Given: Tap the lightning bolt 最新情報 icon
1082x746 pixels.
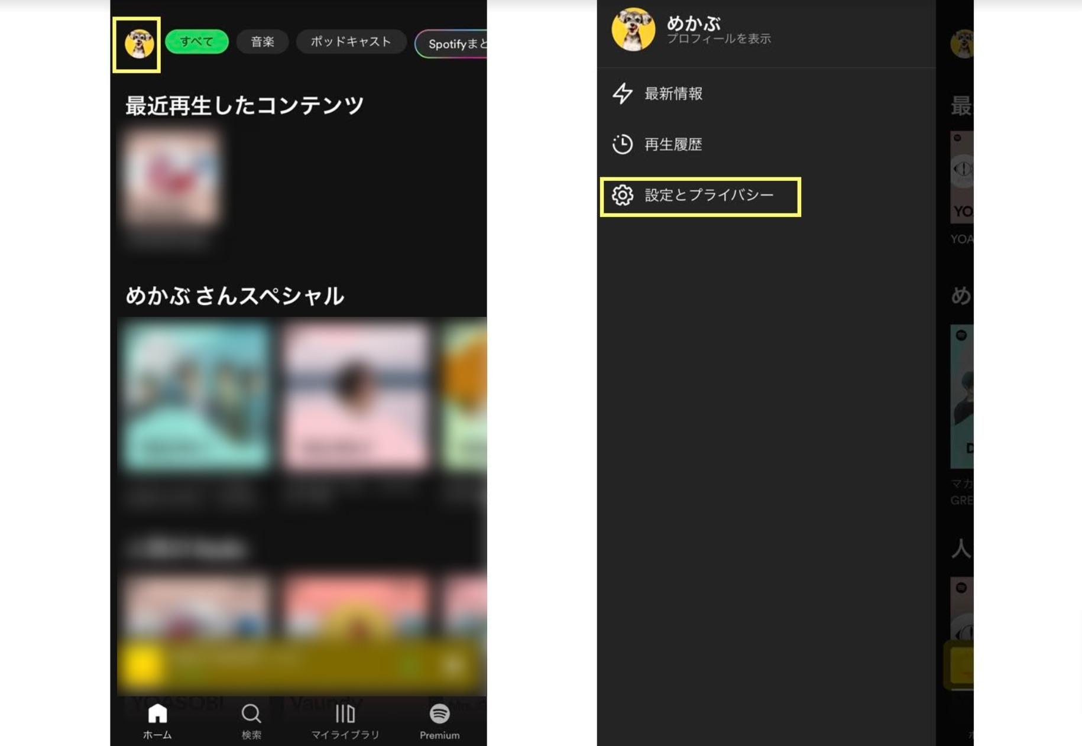Looking at the screenshot, I should [623, 93].
